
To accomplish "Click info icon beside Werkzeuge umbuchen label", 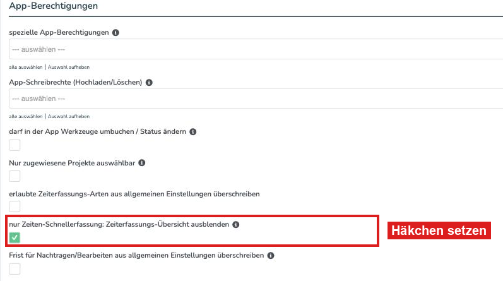I will pyautogui.click(x=192, y=132).
